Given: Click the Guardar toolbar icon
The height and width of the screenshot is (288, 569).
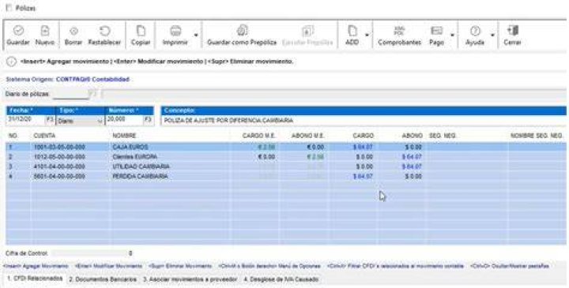Looking at the screenshot, I should pyautogui.click(x=18, y=31).
